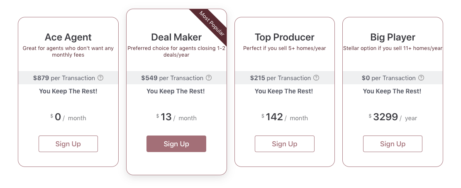Select the Deal Maker plan heading
This screenshot has width=461, height=188.
coord(176,37)
